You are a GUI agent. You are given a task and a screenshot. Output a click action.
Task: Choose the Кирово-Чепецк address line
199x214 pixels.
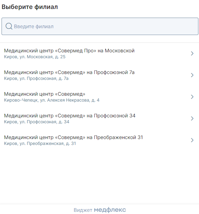(52, 100)
